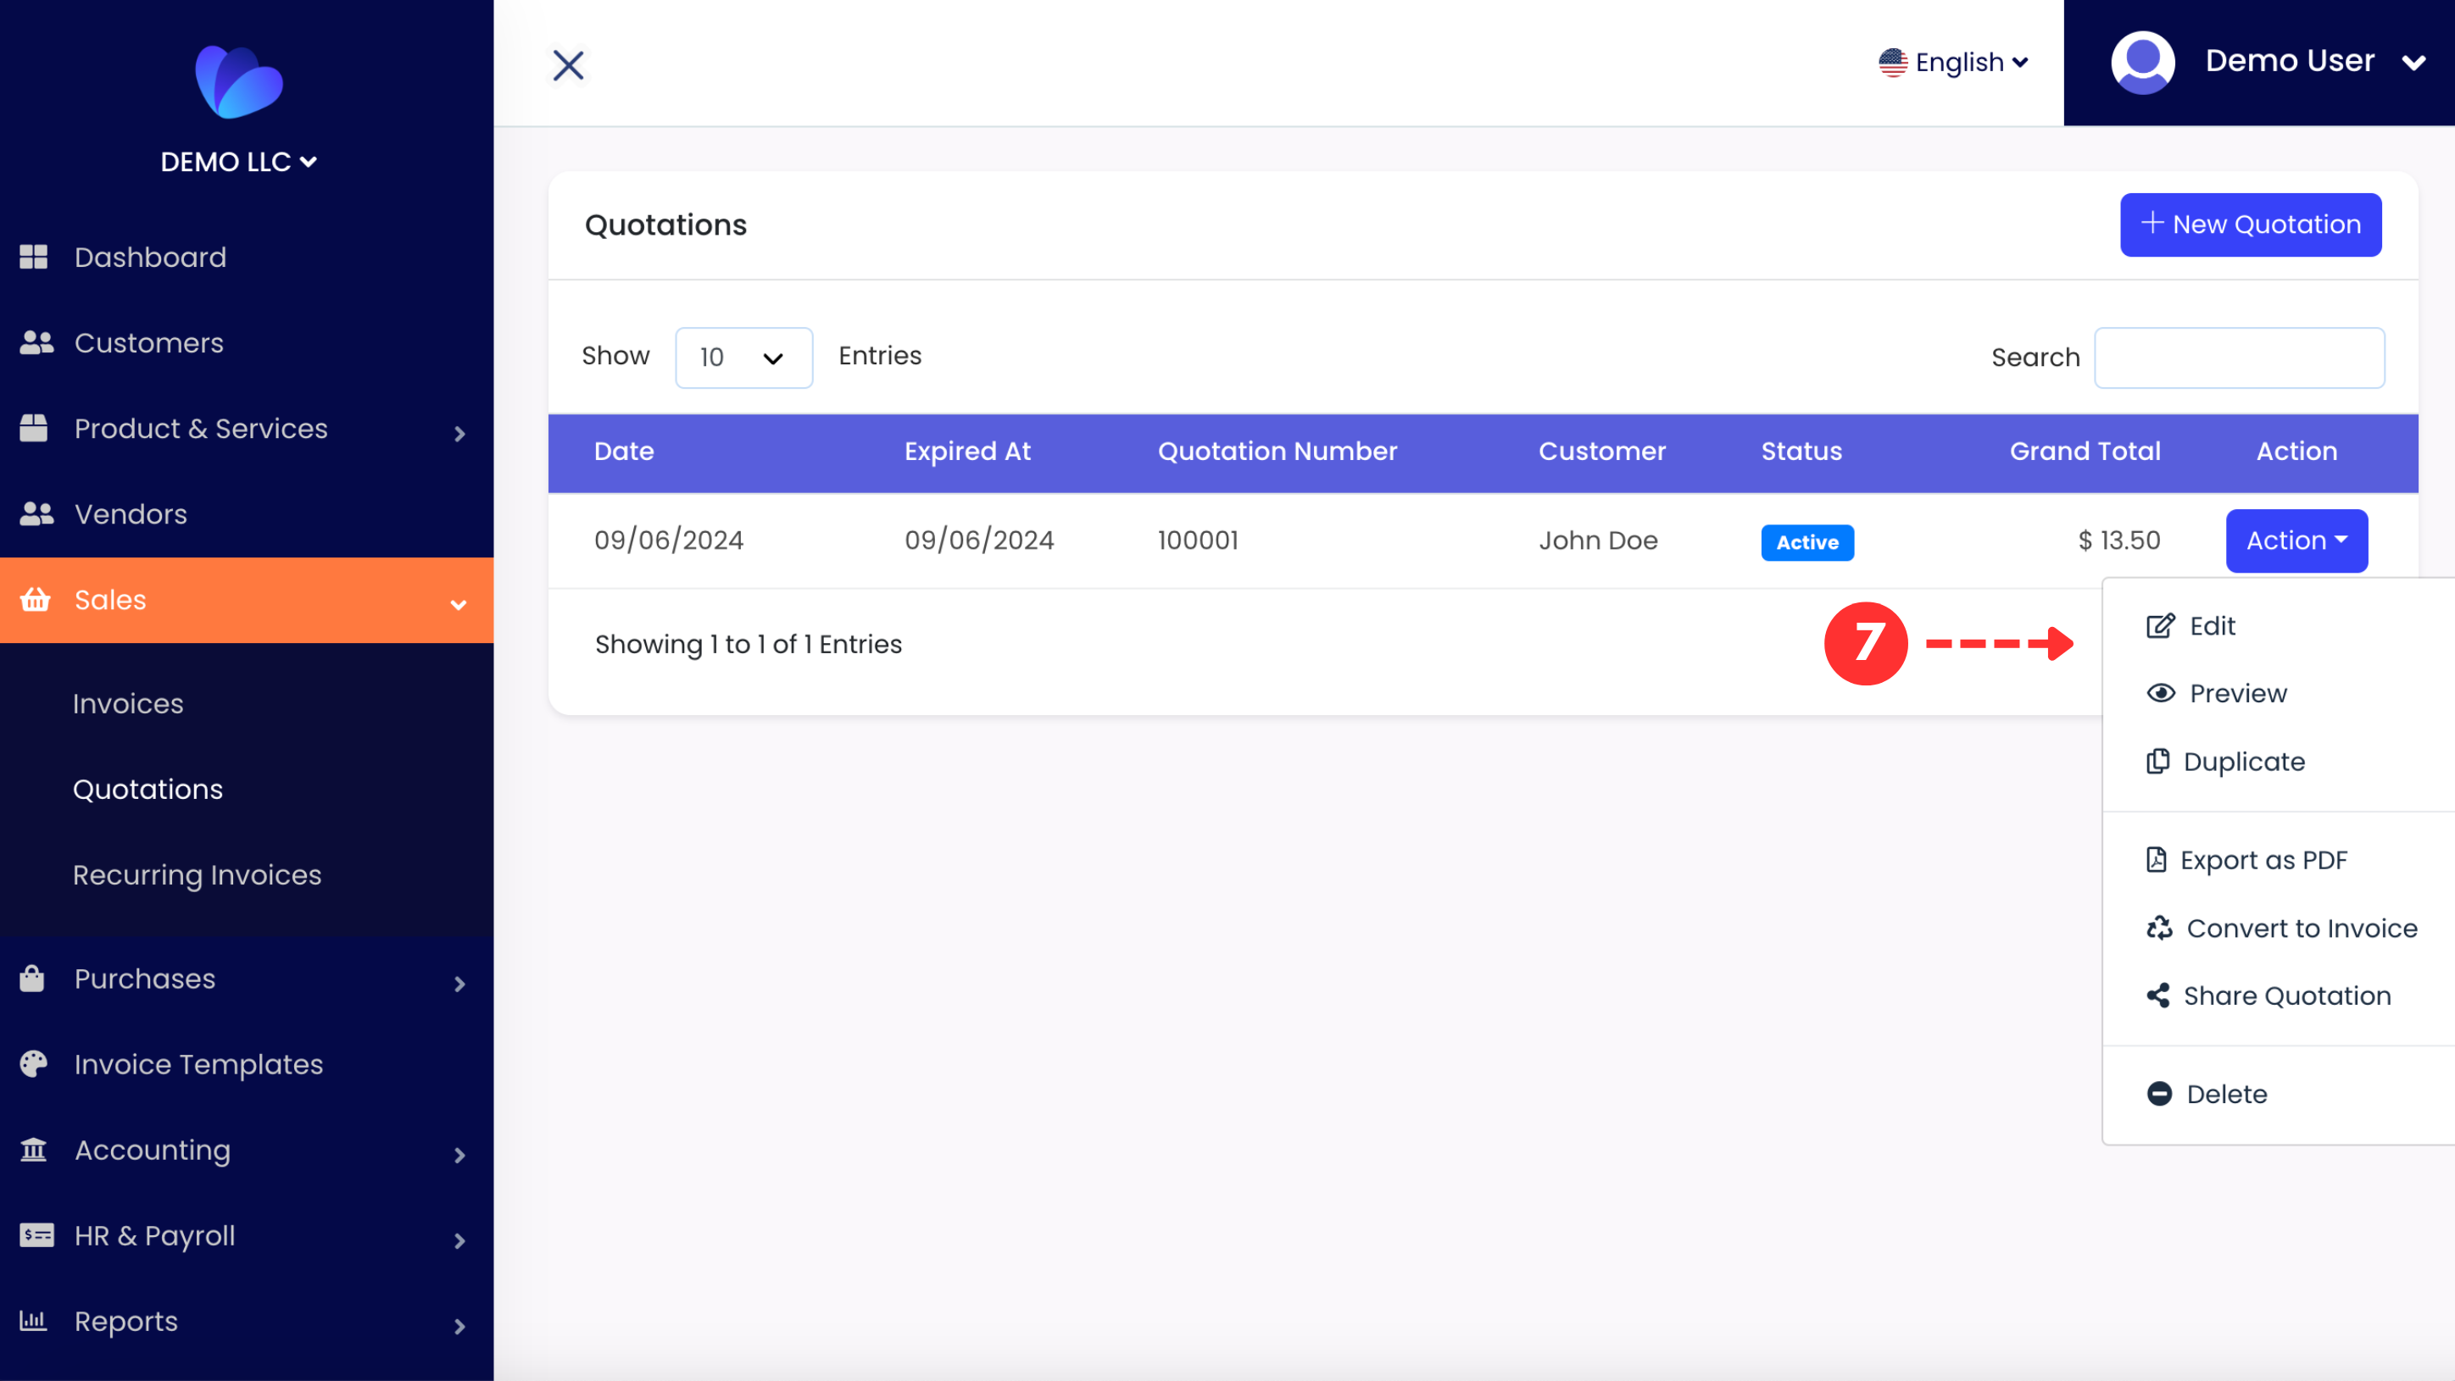Click the Reports chart icon
The height and width of the screenshot is (1381, 2455).
click(33, 1321)
